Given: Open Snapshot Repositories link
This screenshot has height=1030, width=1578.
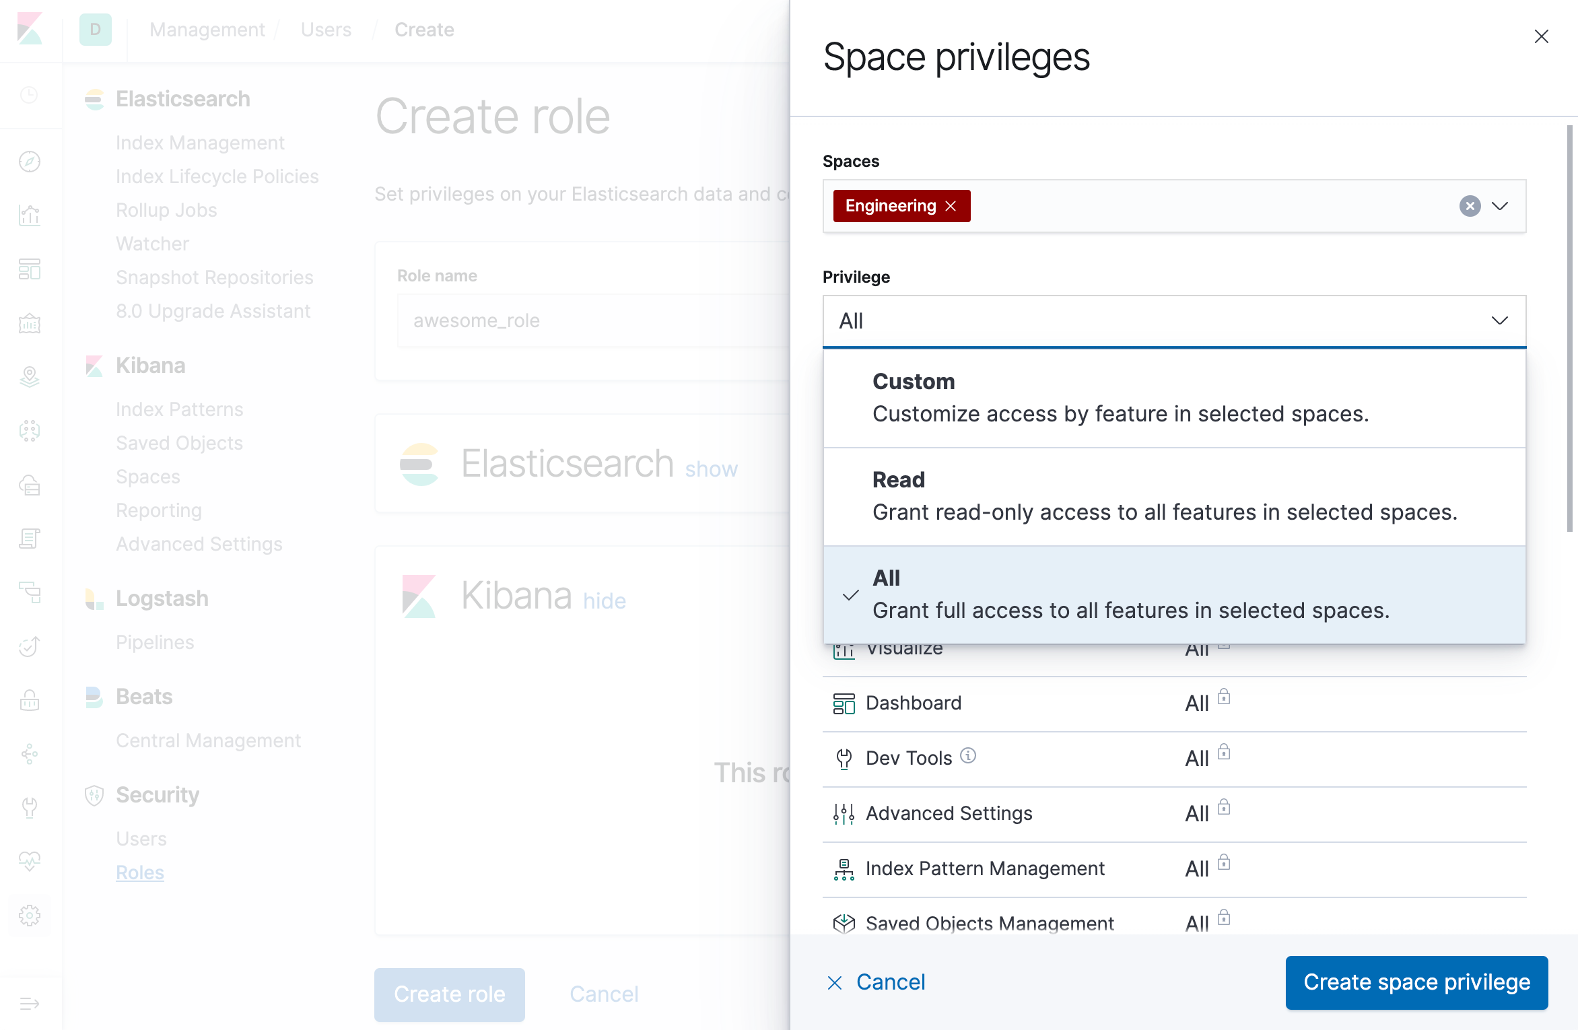Looking at the screenshot, I should coord(214,277).
